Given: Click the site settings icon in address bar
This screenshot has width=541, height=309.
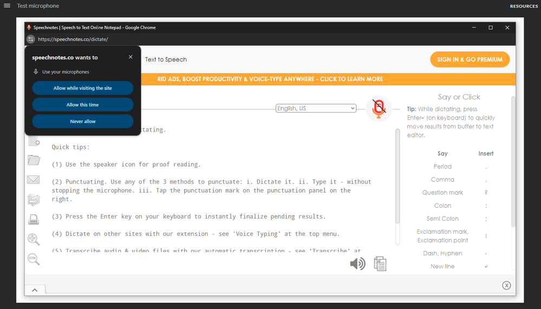Looking at the screenshot, I should click(31, 39).
